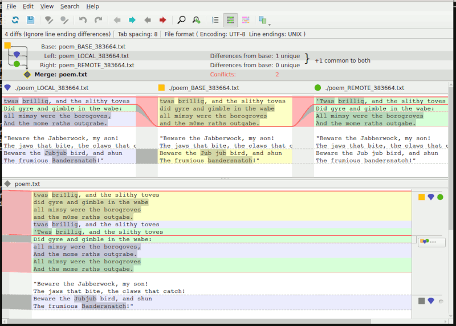This screenshot has height=326, width=456.
Task: Click the Undo arrow icon
Action: click(x=83, y=20)
